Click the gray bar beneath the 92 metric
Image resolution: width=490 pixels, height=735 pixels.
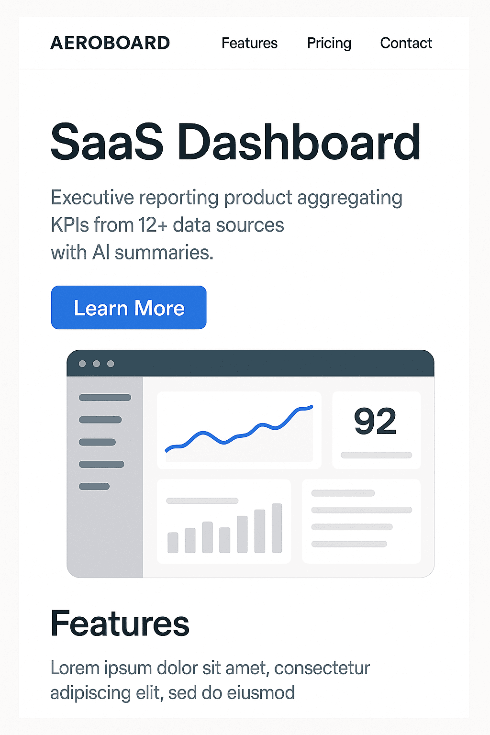(x=376, y=455)
